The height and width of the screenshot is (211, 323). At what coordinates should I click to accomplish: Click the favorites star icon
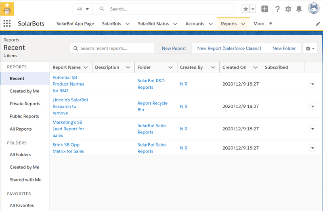[246, 9]
